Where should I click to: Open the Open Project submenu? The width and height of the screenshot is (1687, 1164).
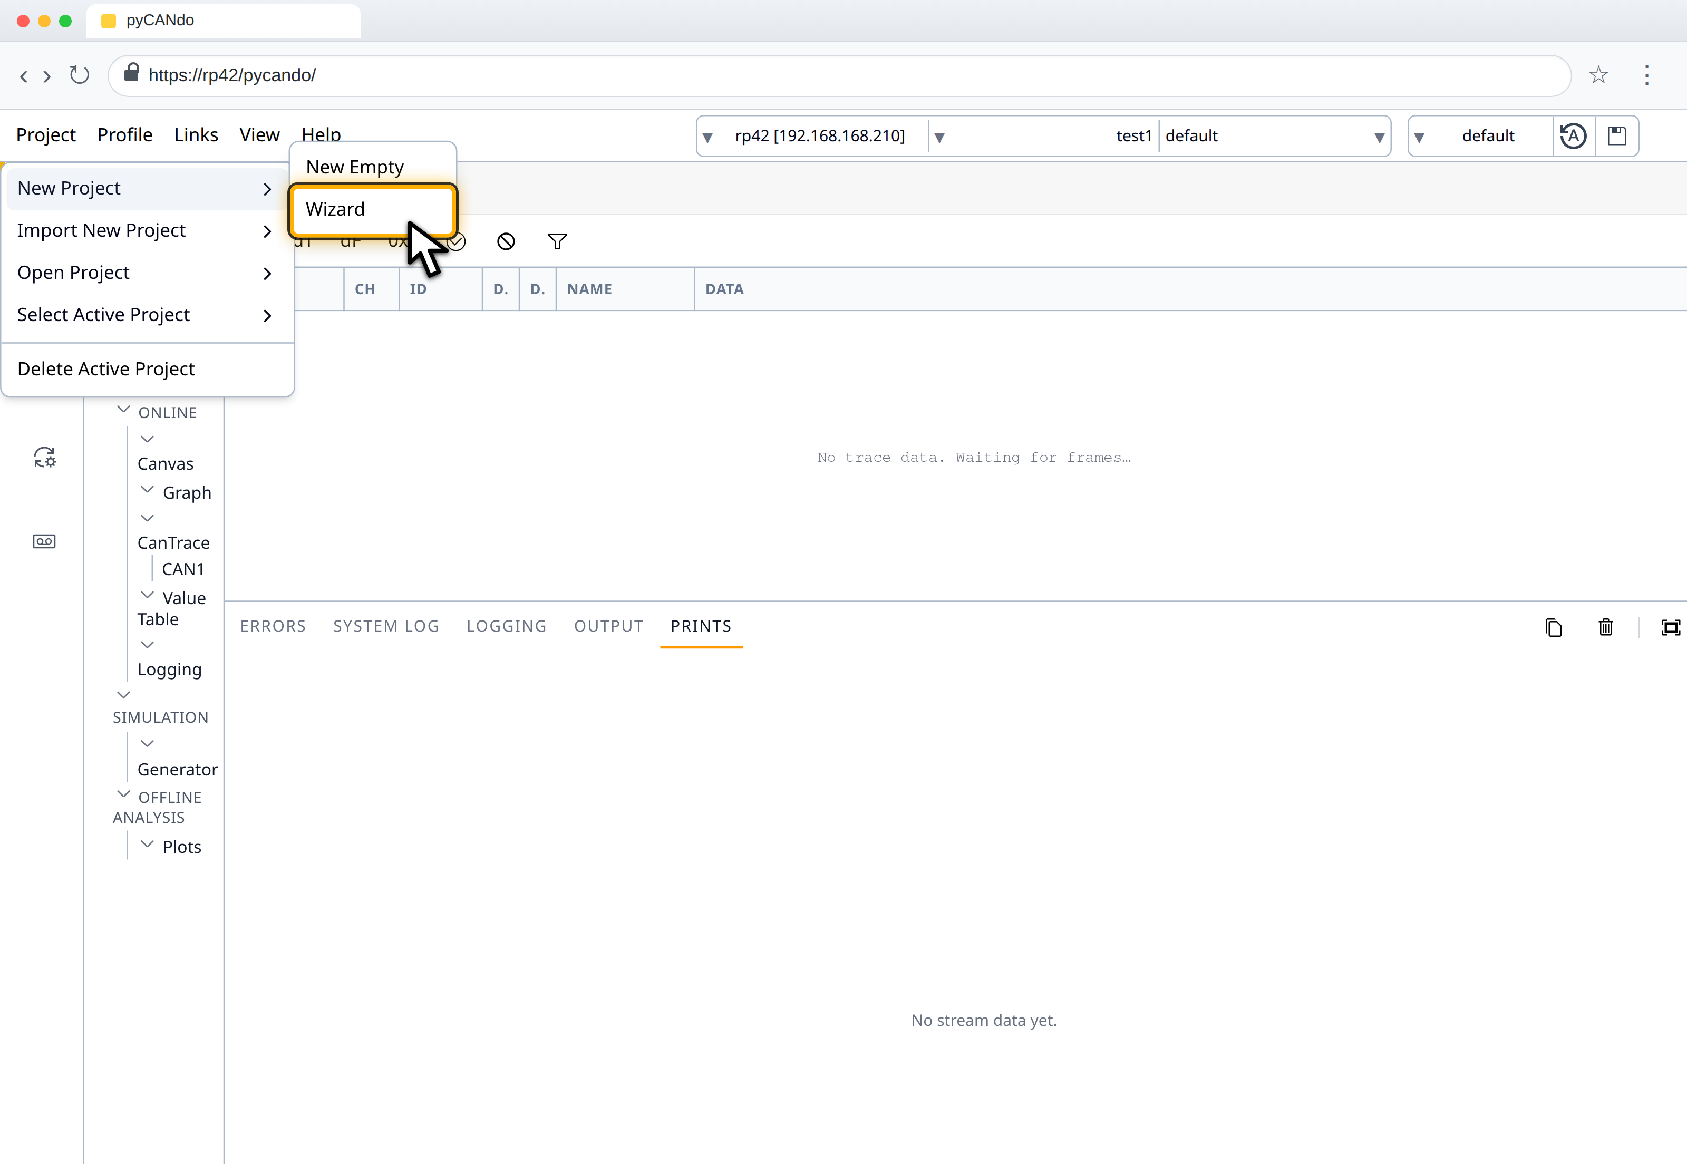click(147, 273)
